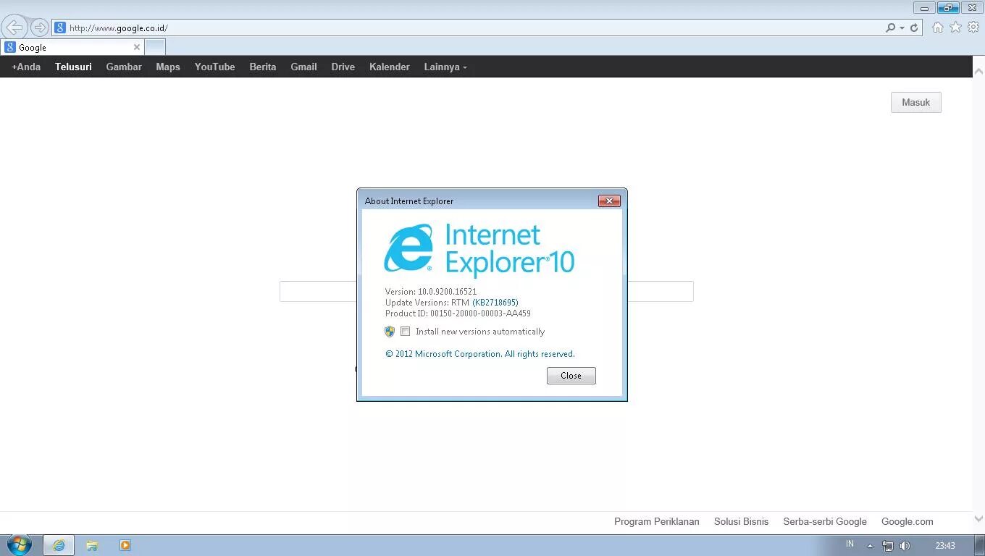Image resolution: width=985 pixels, height=556 pixels.
Task: Open the Windows Start menu orb
Action: pos(20,545)
